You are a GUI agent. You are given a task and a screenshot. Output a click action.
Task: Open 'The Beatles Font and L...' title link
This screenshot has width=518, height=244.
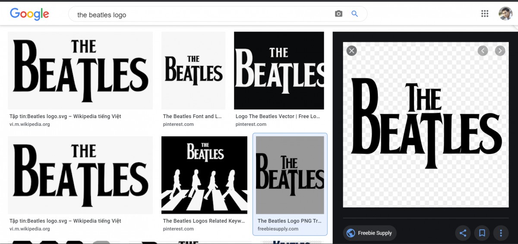[193, 116]
